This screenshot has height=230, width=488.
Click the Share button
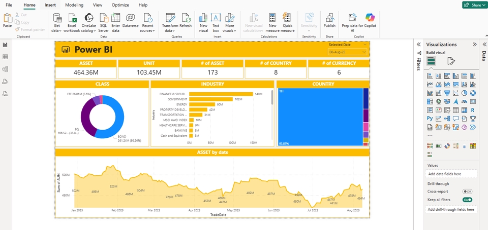(x=474, y=5)
